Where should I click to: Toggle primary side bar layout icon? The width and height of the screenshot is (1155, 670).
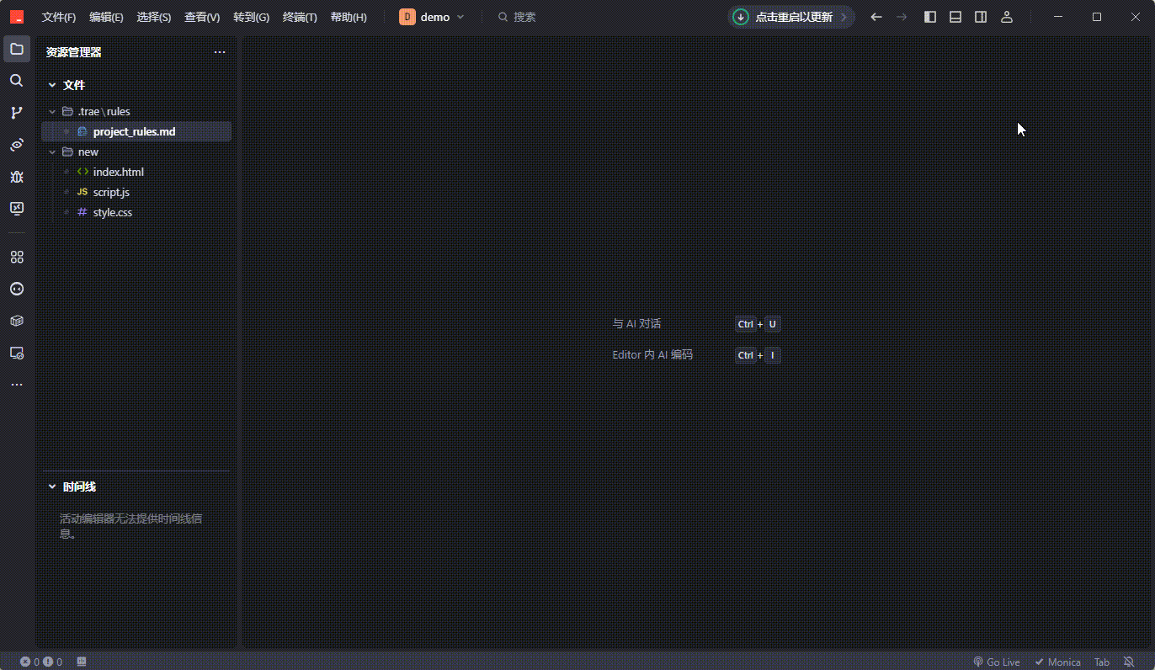(930, 17)
